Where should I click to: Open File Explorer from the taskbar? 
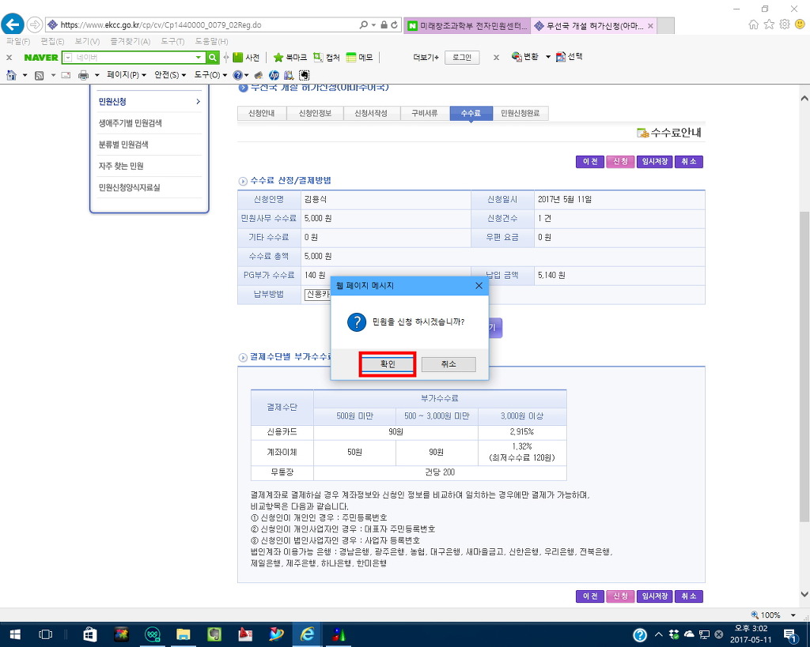pos(183,634)
